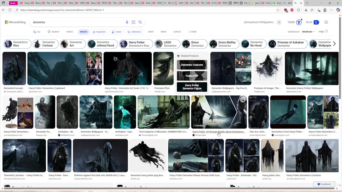Open the Funko POP related product

coord(192,76)
